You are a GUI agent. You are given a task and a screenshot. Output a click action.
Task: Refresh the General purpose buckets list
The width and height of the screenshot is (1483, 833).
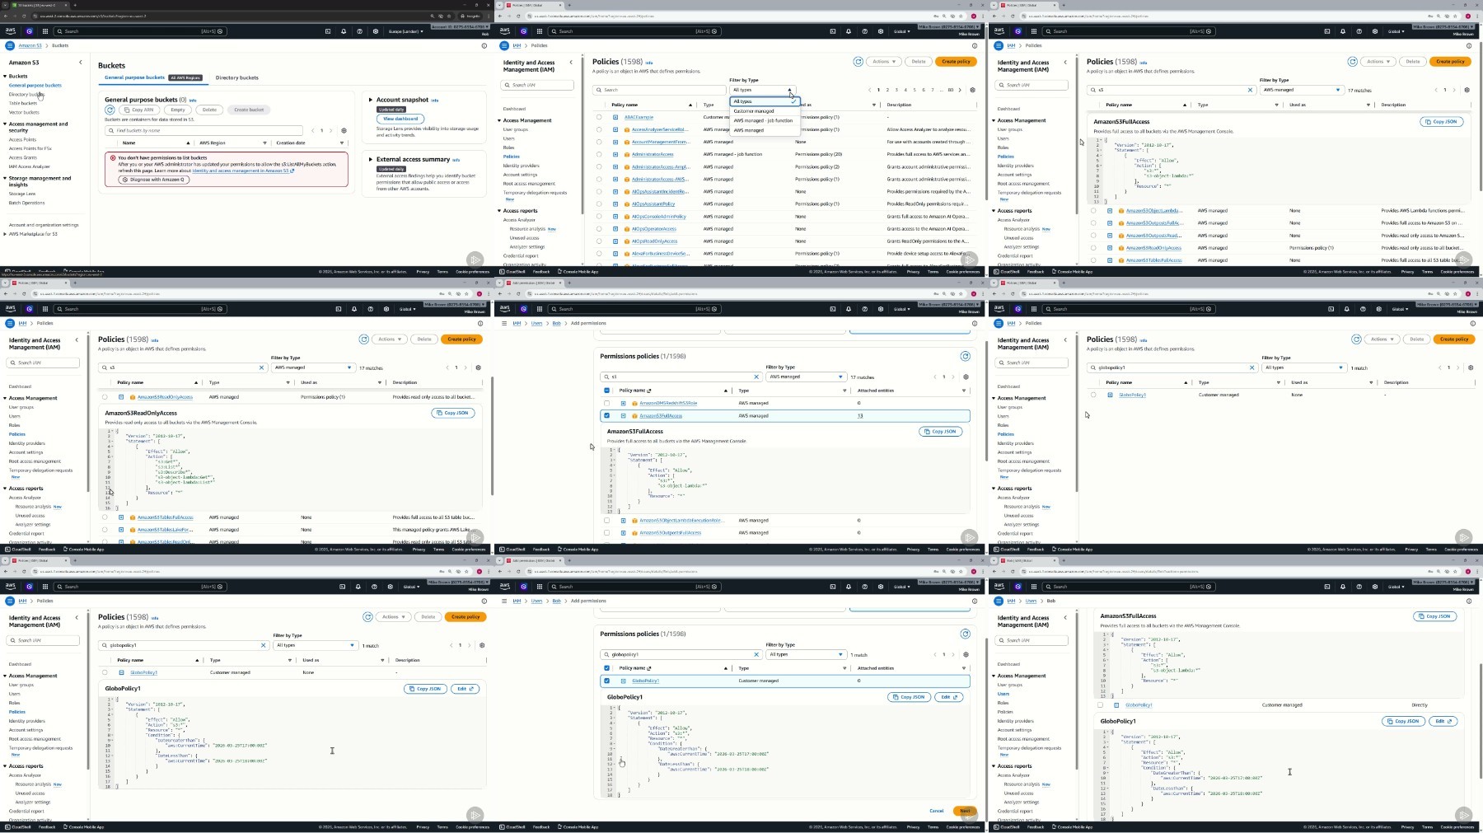pos(110,110)
